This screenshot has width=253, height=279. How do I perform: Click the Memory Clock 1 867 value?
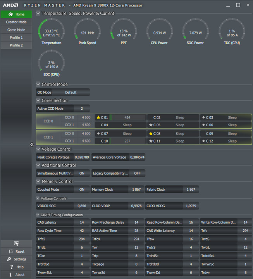point(136,189)
